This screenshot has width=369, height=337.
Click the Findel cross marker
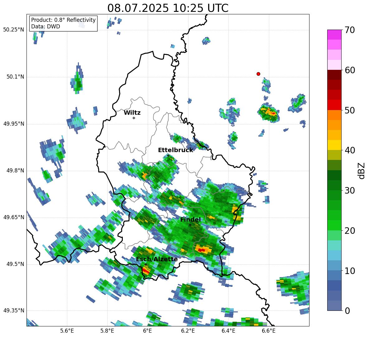190,225
